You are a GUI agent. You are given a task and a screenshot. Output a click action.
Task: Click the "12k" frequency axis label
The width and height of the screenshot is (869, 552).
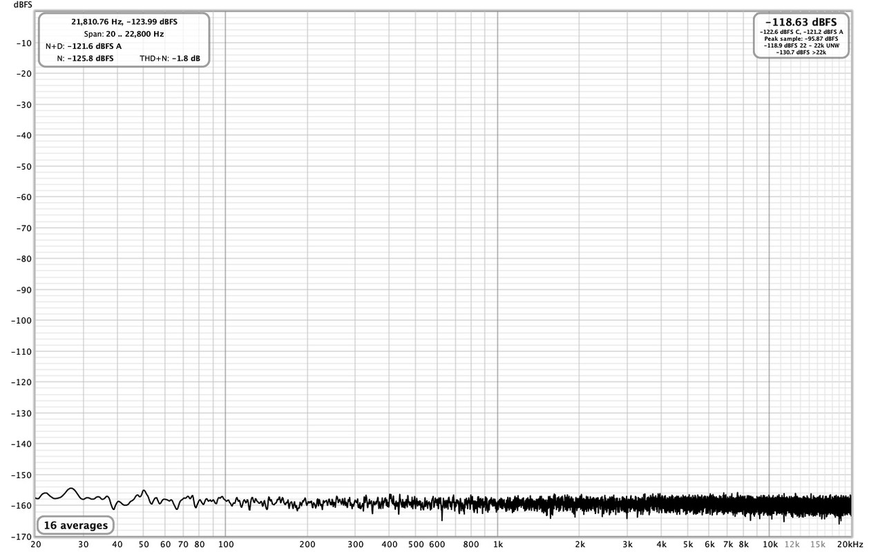coord(792,544)
